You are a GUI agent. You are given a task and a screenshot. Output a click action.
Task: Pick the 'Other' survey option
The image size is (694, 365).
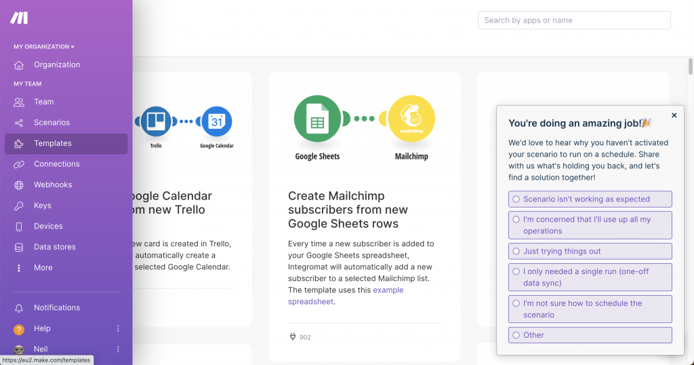590,335
